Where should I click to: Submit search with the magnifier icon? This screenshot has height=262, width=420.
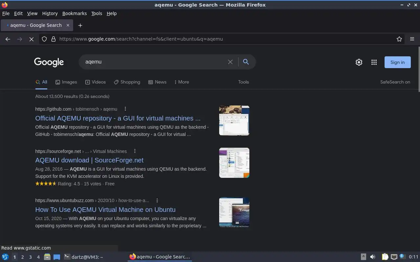click(246, 62)
